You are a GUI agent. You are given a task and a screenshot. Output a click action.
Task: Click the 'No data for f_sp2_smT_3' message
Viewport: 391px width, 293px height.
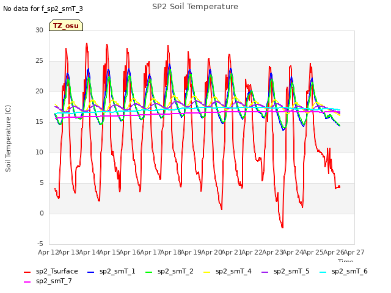click(x=43, y=9)
